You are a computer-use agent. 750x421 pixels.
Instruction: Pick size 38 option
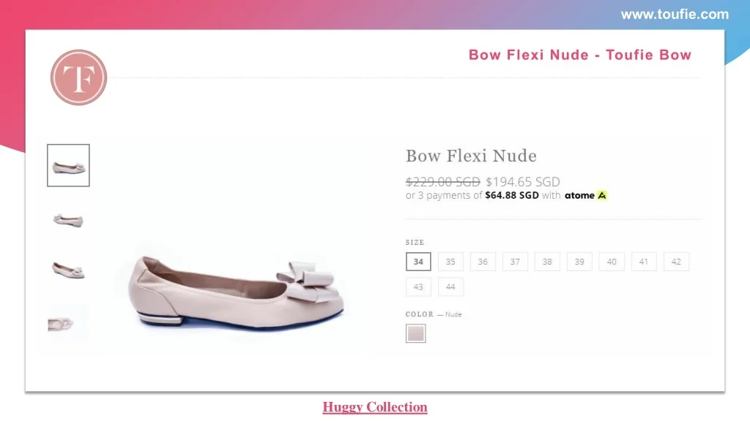pos(547,262)
